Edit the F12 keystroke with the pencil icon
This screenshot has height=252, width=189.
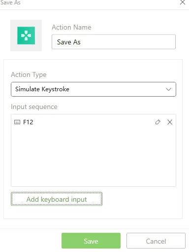click(x=157, y=122)
